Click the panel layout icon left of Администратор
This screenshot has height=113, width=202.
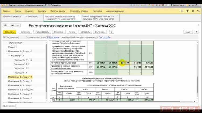click(x=168, y=5)
